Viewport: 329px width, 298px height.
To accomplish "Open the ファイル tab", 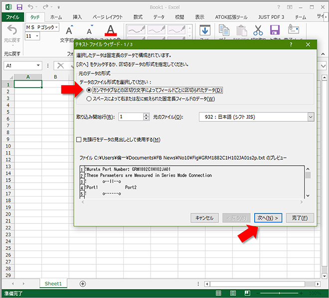I will [12, 17].
